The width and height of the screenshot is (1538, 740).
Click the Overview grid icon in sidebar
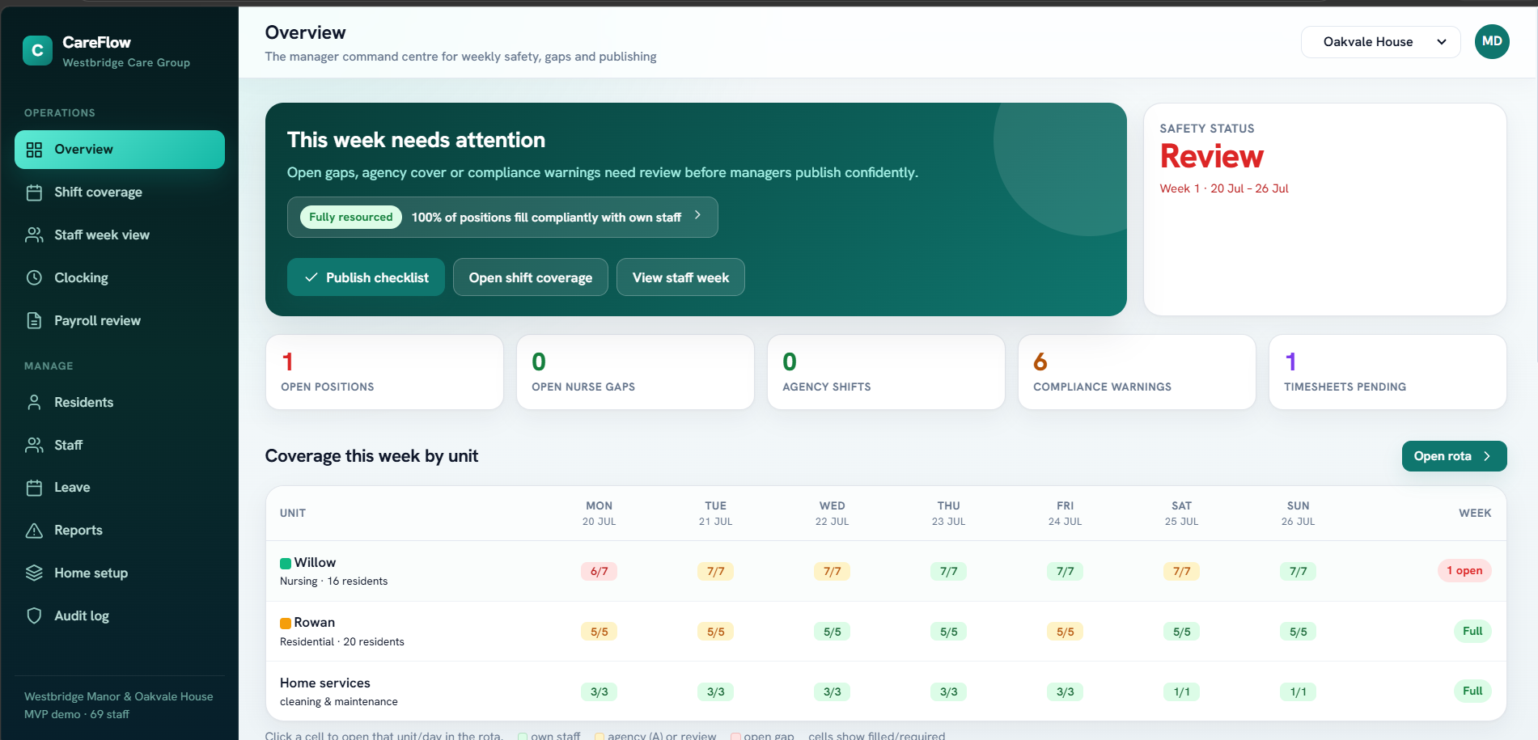(34, 150)
